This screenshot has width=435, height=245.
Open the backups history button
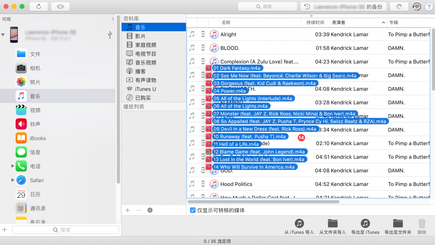(344, 7)
